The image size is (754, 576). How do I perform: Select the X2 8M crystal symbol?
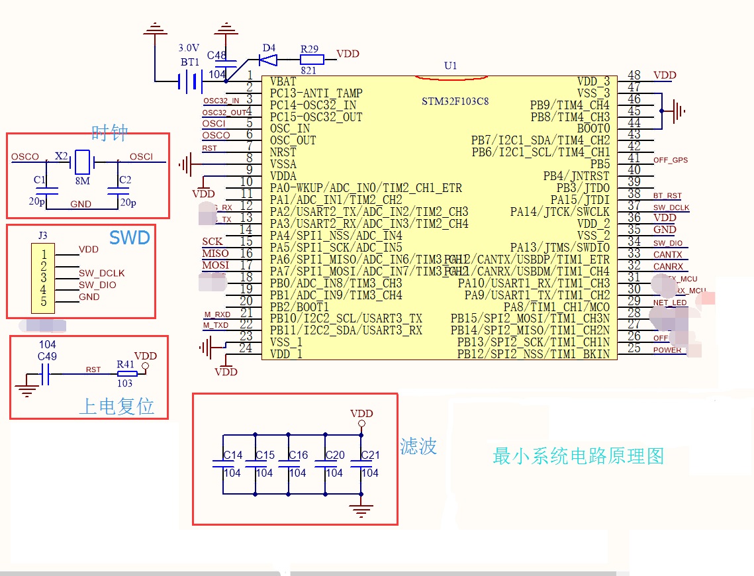pyautogui.click(x=82, y=162)
